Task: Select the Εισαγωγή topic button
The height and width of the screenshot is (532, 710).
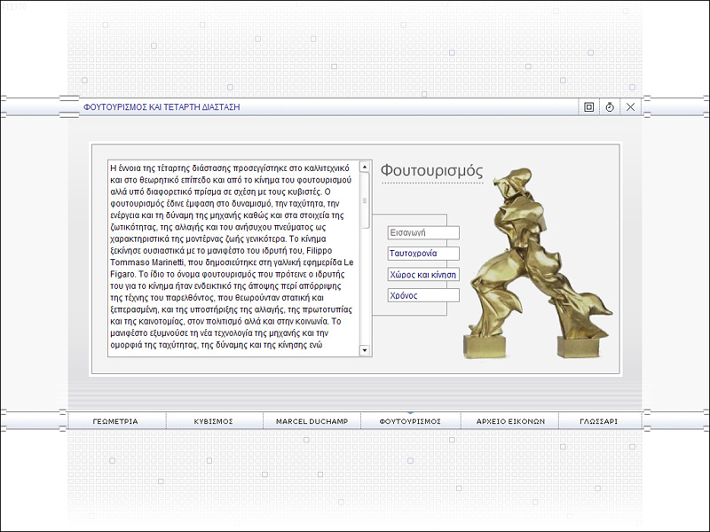Action: point(423,232)
